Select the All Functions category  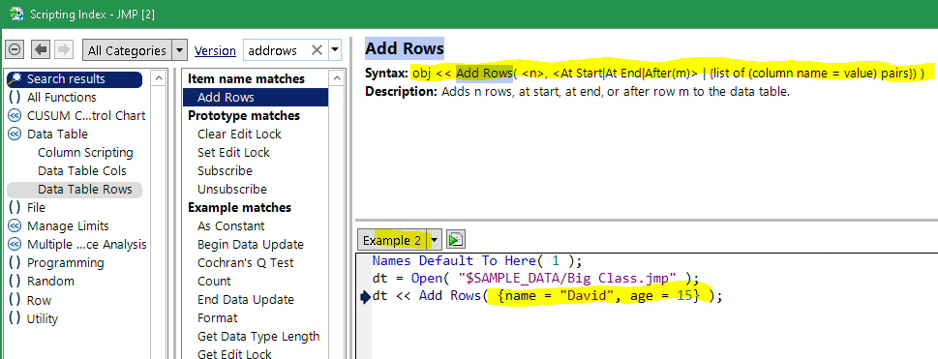[x=62, y=97]
